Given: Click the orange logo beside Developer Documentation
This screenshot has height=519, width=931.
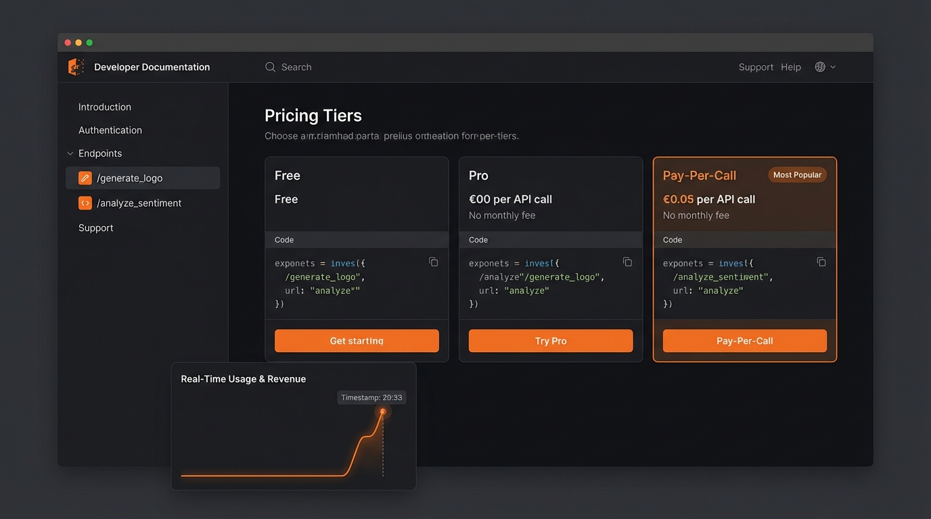Looking at the screenshot, I should click(x=76, y=67).
